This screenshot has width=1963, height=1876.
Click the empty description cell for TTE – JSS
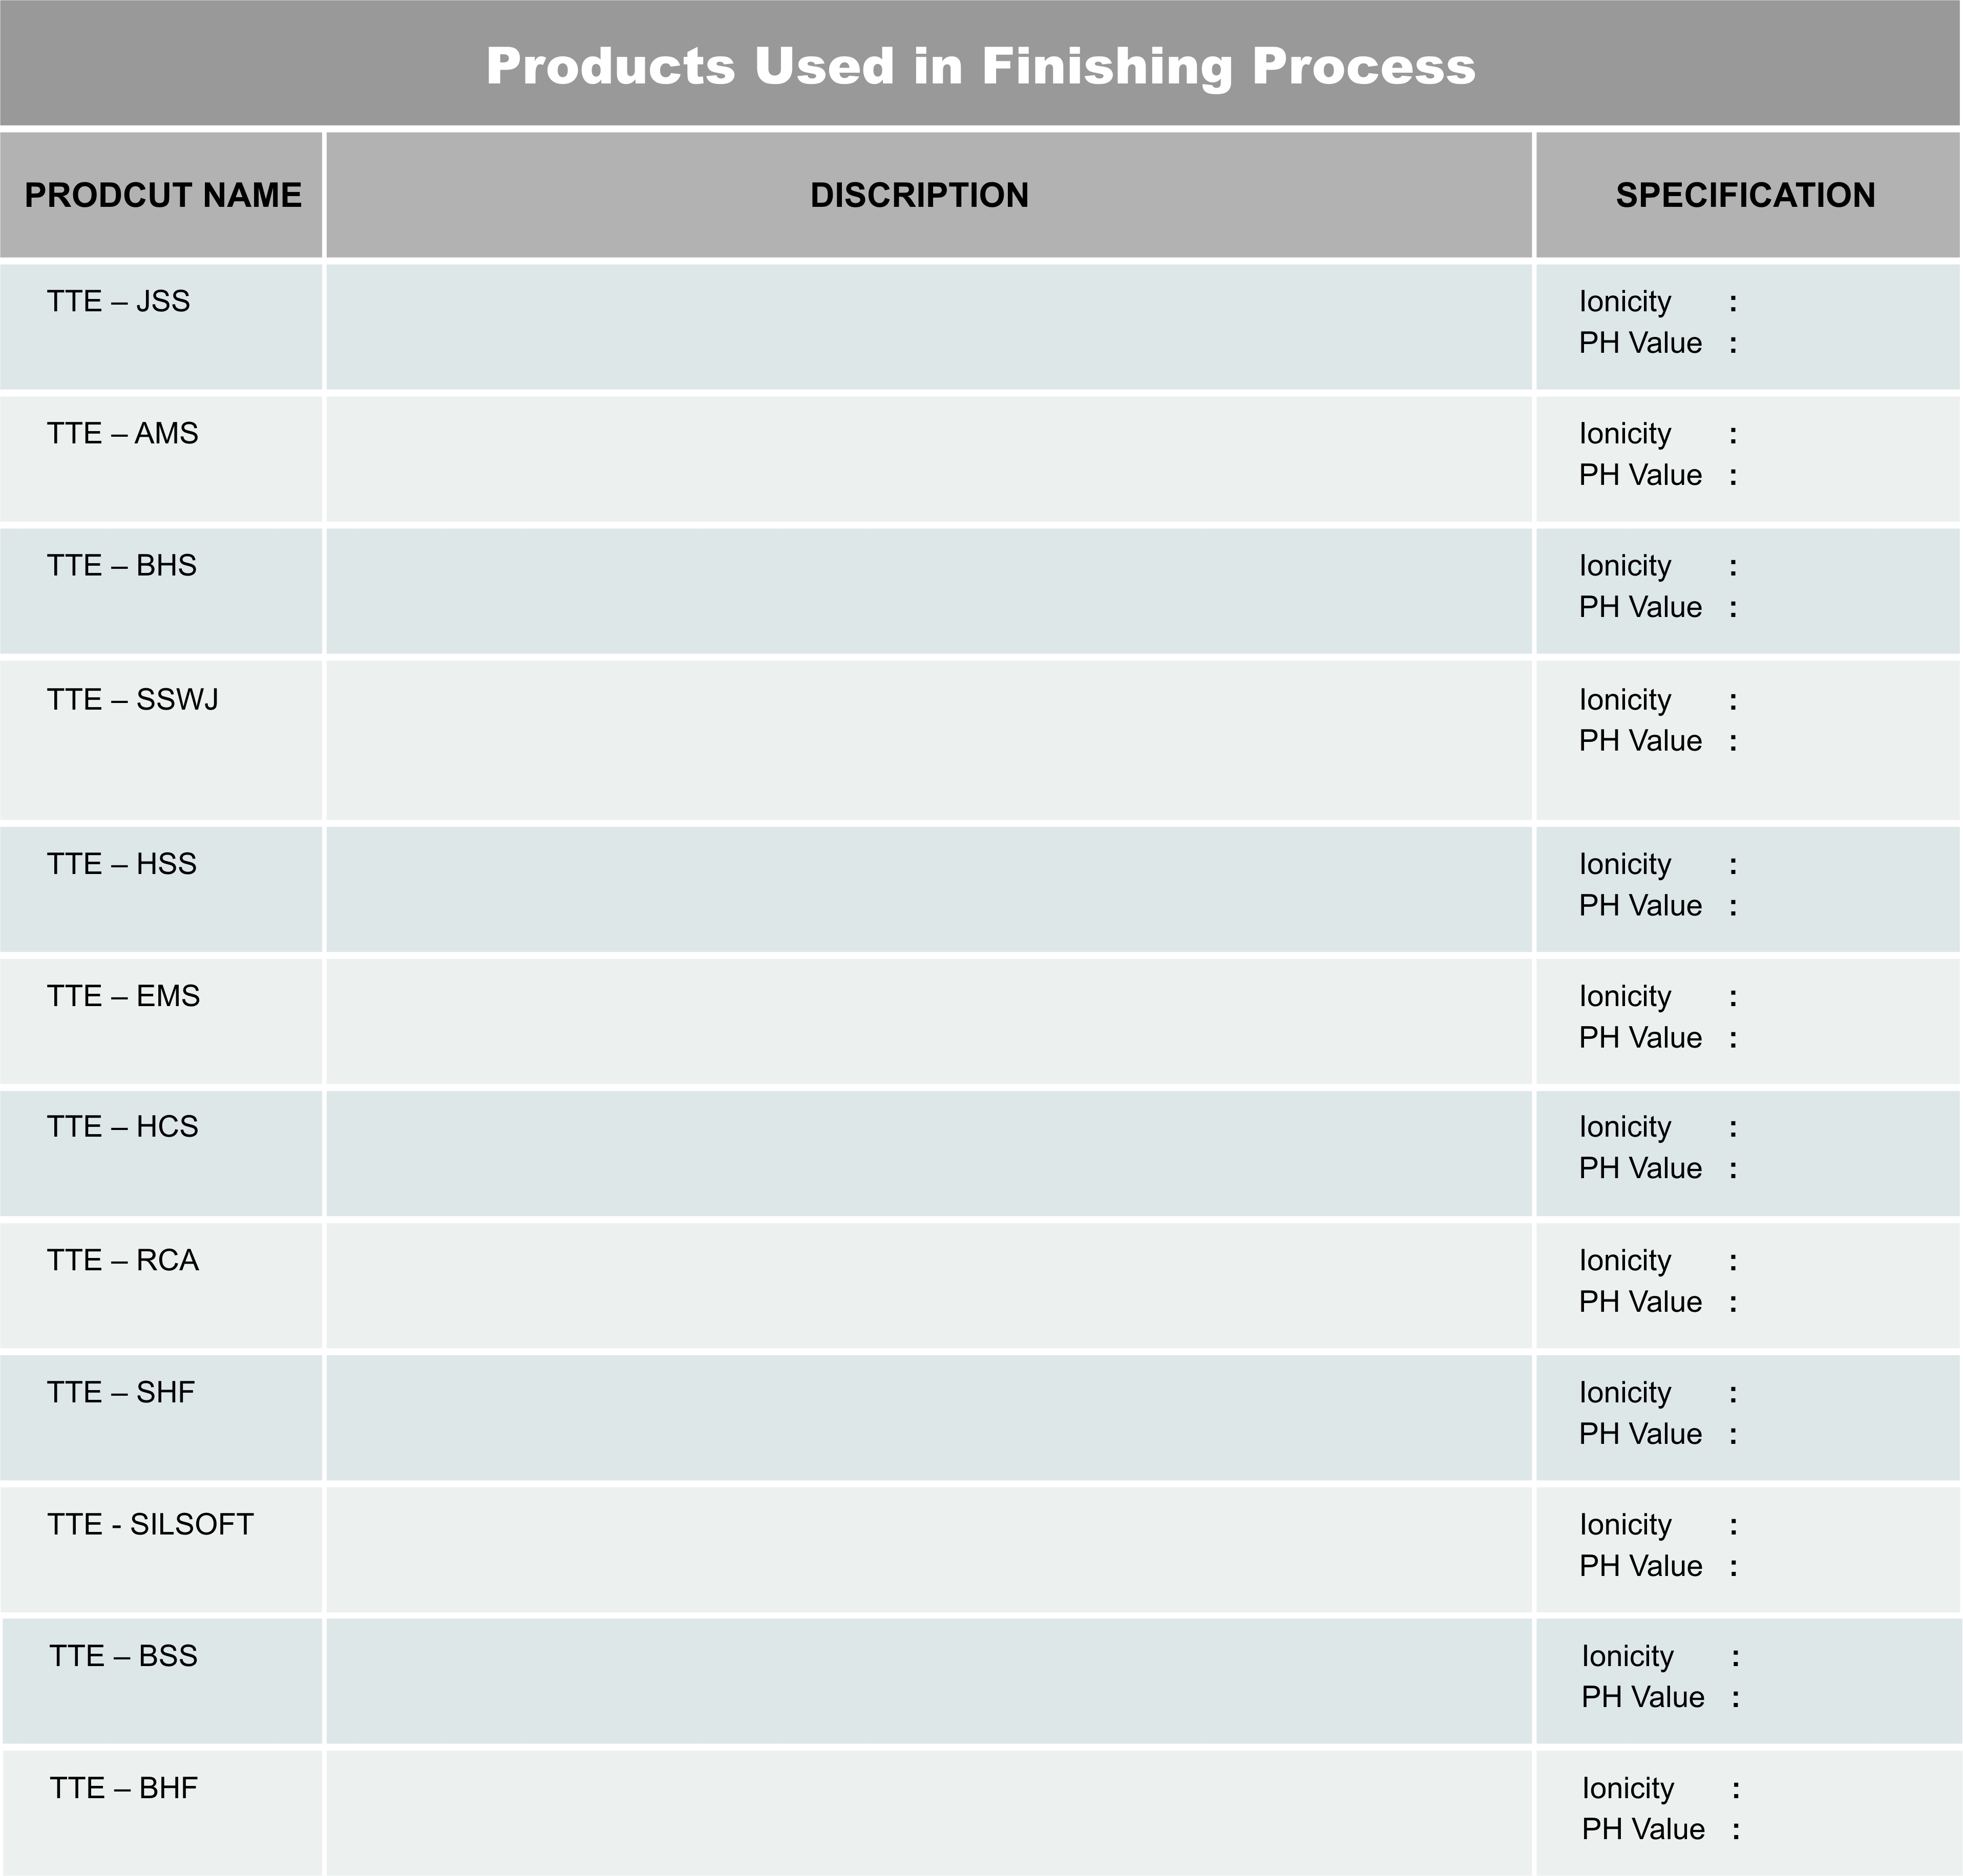[929, 326]
